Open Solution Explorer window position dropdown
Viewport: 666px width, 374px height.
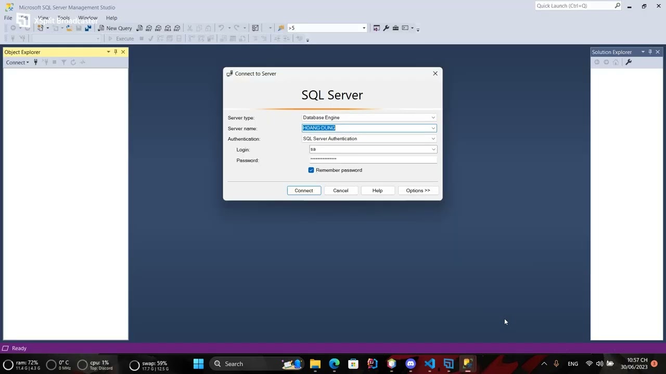[643, 52]
